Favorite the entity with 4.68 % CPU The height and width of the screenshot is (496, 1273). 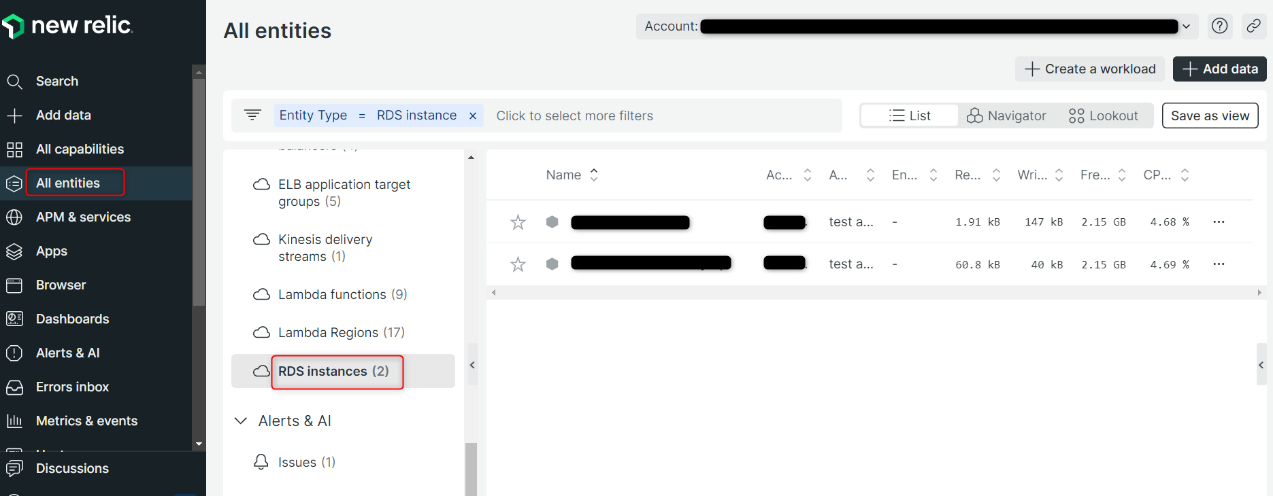(x=518, y=222)
